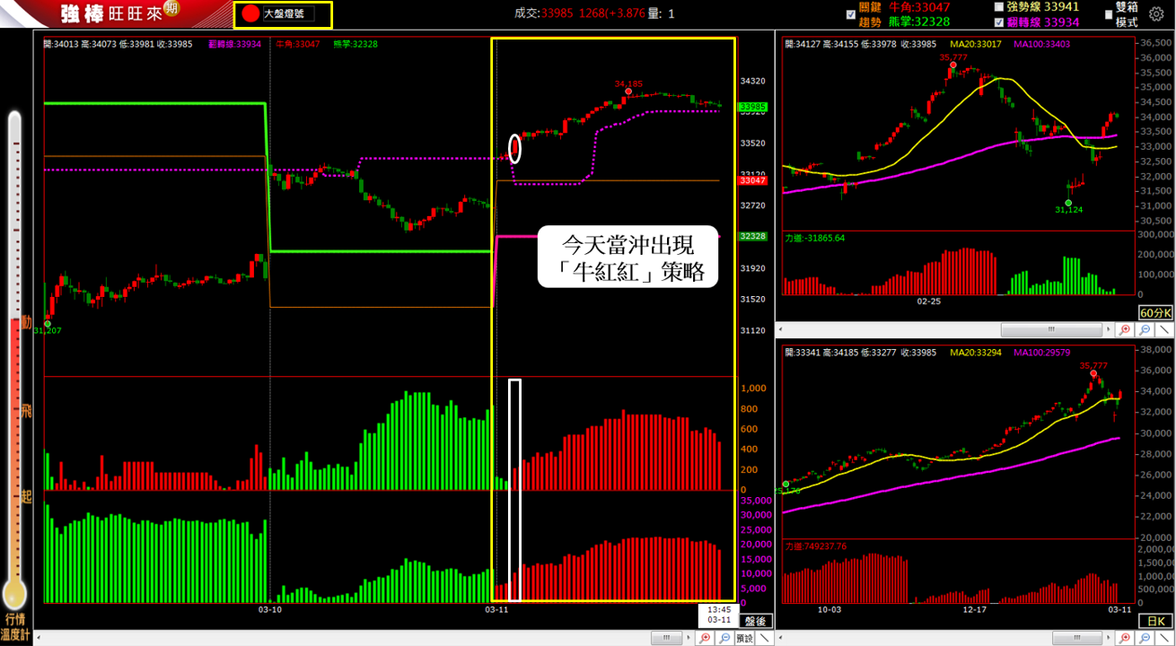Open the 日K timeframe selector
The image size is (1176, 646).
[1154, 621]
